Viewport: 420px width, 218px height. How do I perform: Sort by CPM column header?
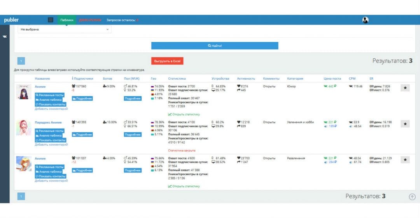tap(352, 78)
